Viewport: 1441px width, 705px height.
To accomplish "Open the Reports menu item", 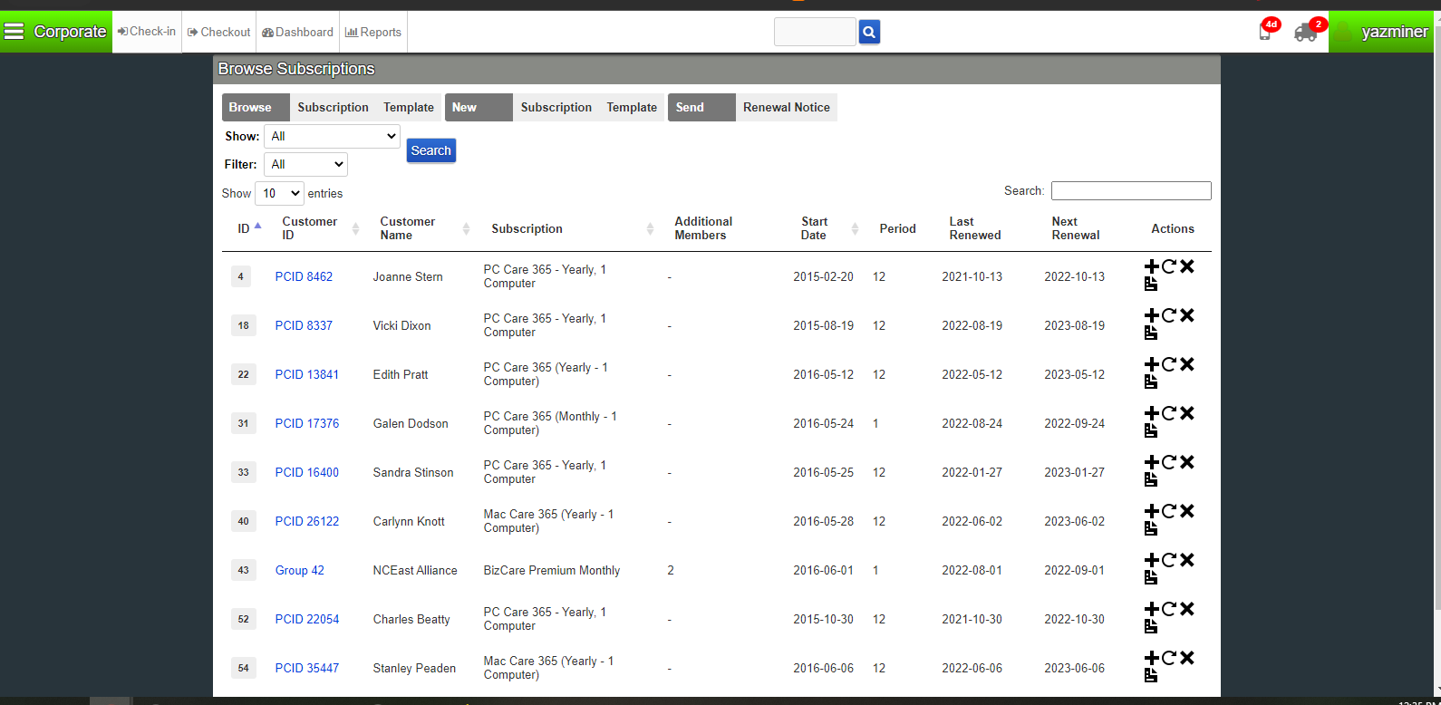I will tap(373, 32).
